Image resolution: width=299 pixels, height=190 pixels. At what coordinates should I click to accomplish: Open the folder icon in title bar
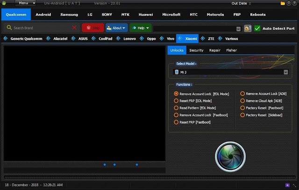point(283,3)
